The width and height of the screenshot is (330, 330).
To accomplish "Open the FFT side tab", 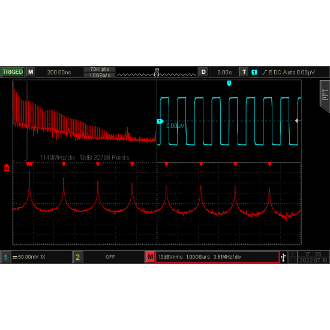I will tap(325, 96).
